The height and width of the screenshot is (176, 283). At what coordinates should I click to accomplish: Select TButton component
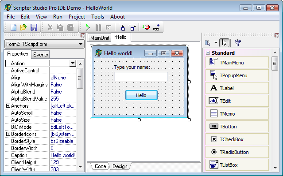[237, 127]
